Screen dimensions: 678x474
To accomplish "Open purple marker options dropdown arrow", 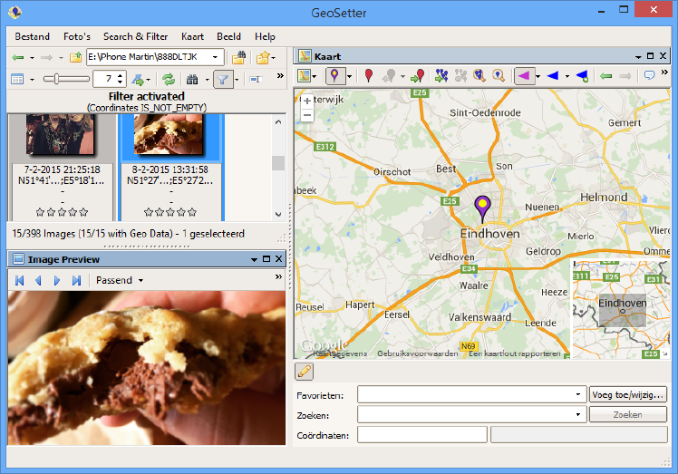I will pyautogui.click(x=349, y=76).
